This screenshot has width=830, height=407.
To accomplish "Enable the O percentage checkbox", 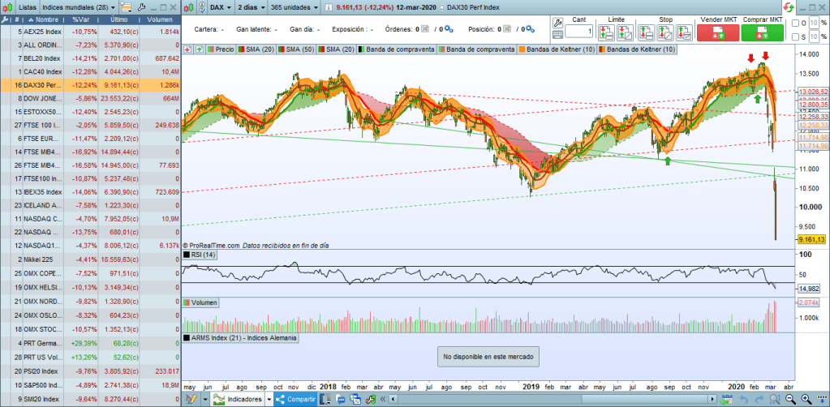I will pos(795,23).
